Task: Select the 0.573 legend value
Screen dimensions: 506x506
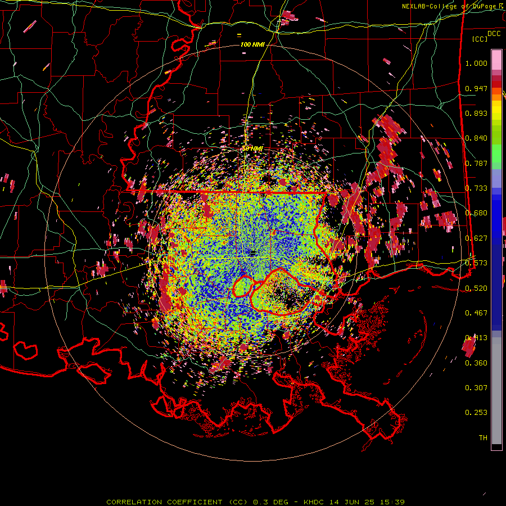Action: tap(476, 263)
